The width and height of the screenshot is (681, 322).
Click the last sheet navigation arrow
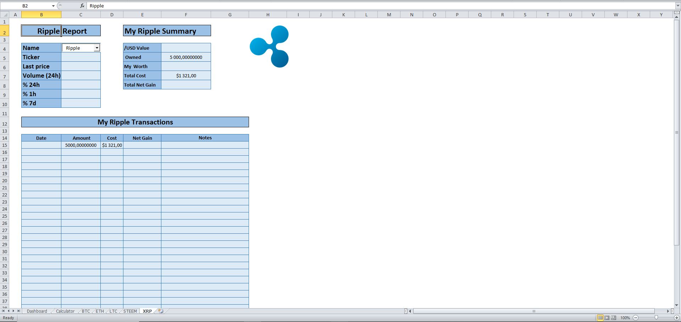[19, 311]
